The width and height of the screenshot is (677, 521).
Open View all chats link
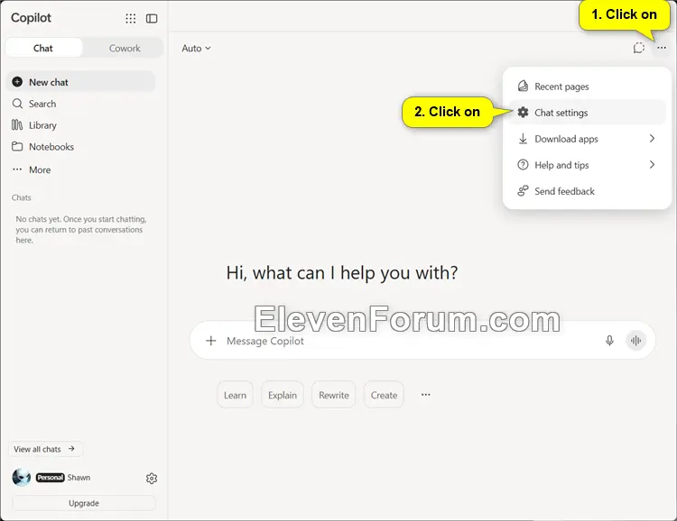[x=45, y=449]
